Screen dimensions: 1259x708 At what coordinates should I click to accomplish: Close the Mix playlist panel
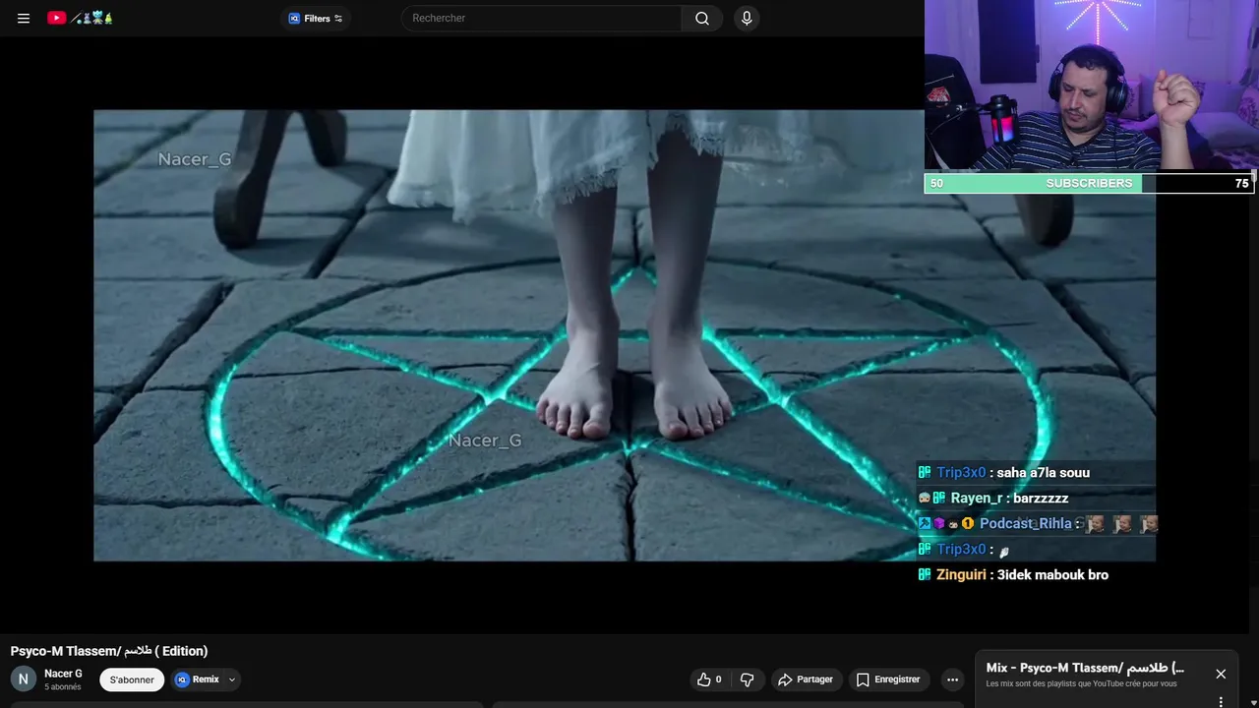click(x=1221, y=674)
